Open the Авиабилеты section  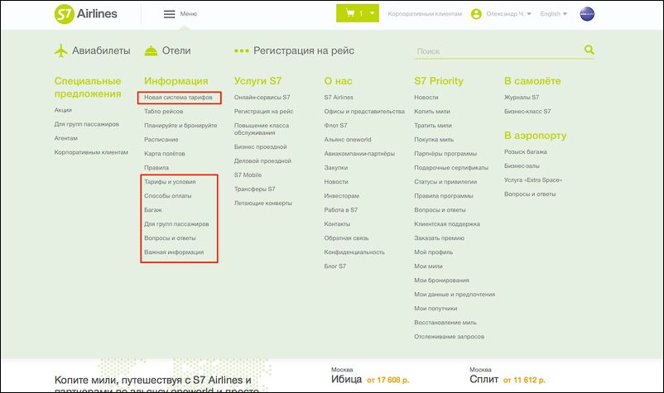tap(101, 50)
